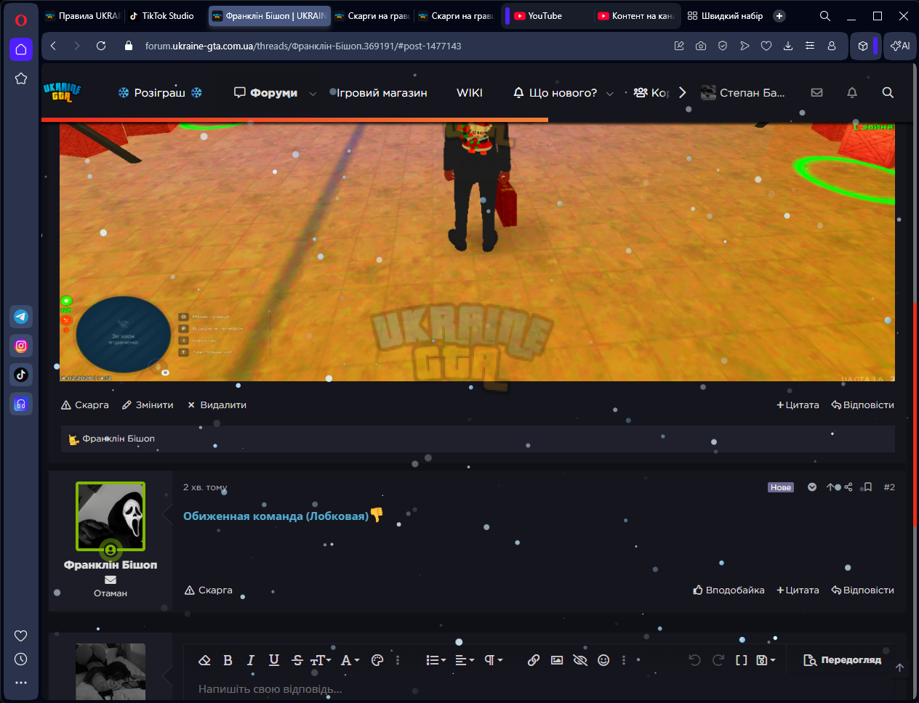
Task: Open the address bar flow send arrow
Action: [745, 46]
